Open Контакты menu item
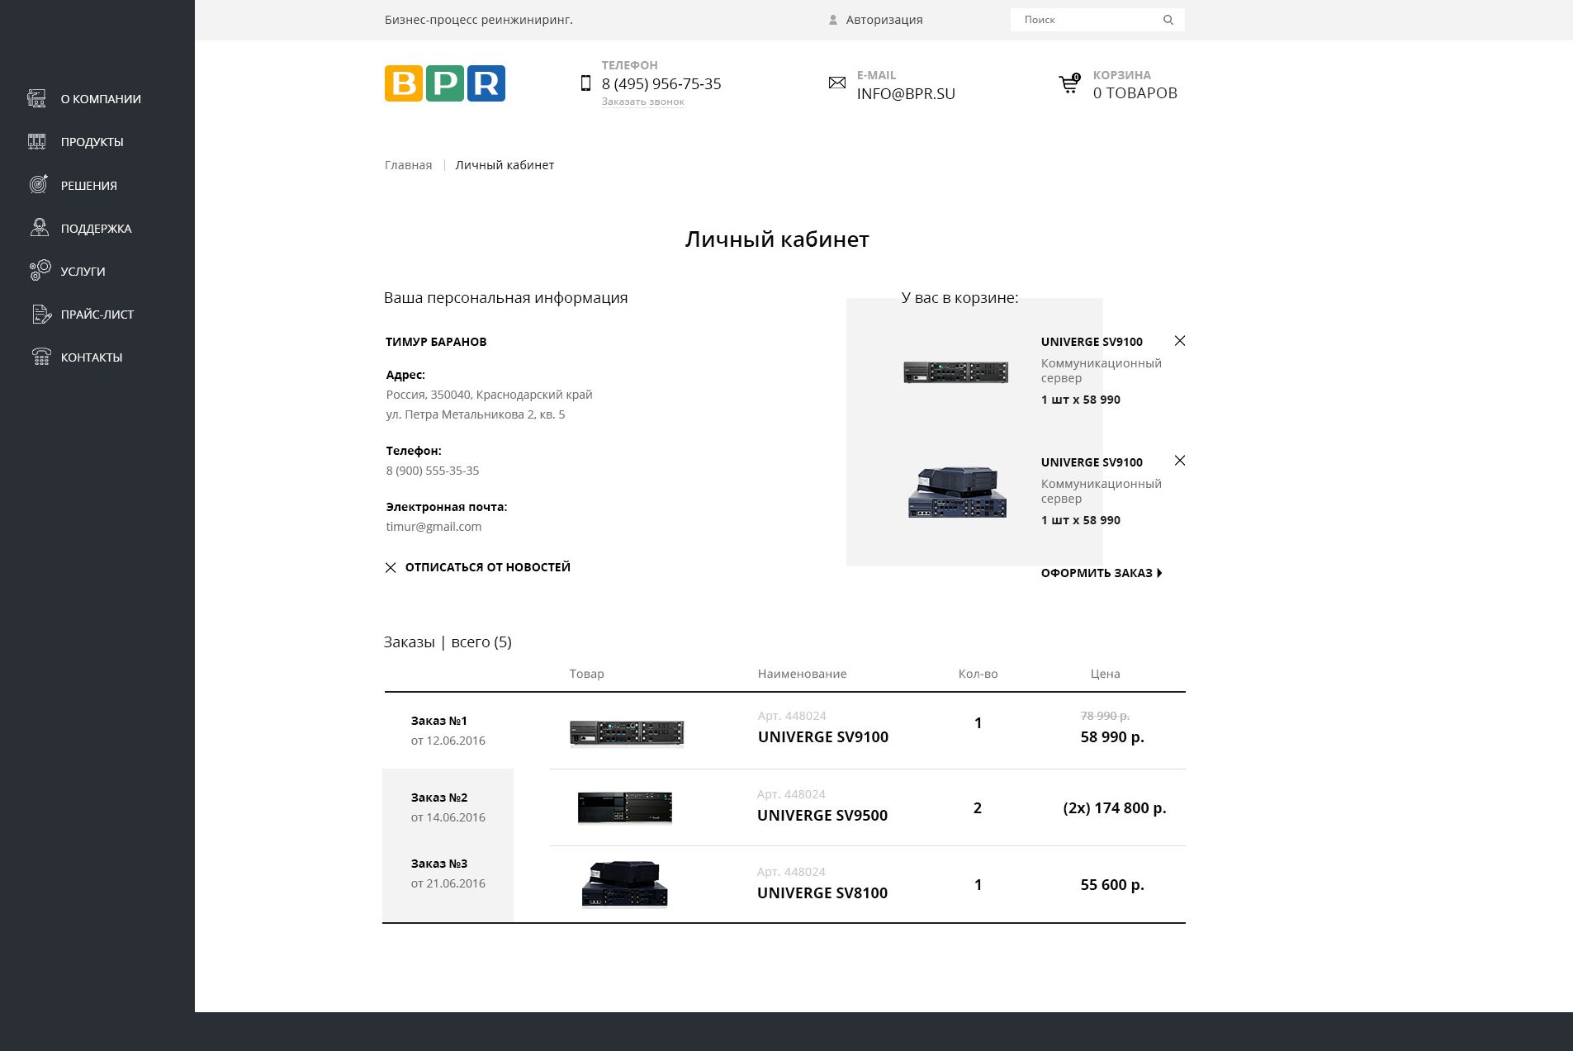Screen dimensions: 1573x1051 (x=92, y=357)
